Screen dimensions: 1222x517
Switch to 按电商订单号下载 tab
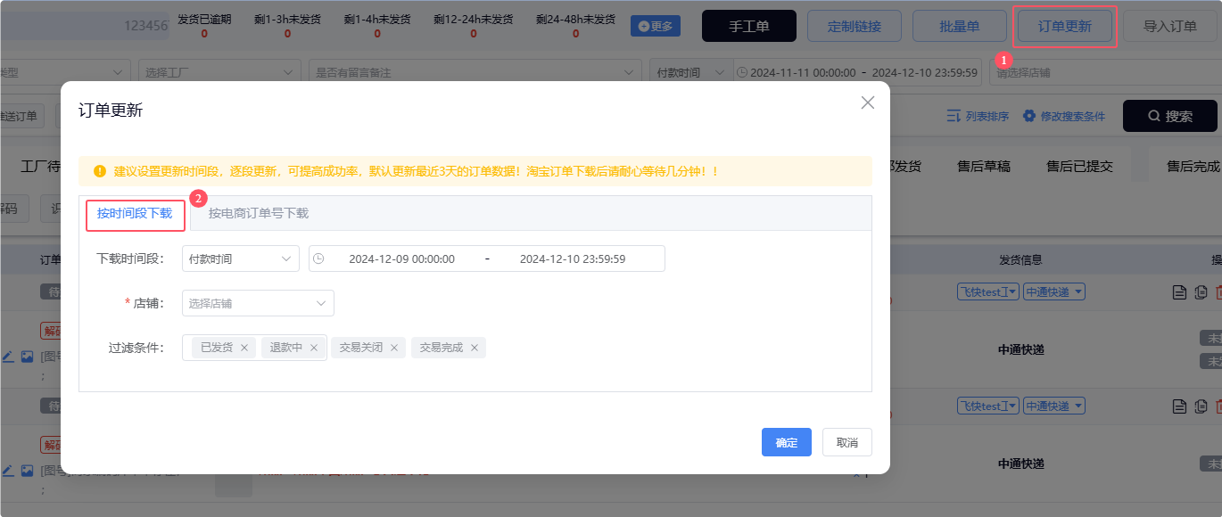259,214
